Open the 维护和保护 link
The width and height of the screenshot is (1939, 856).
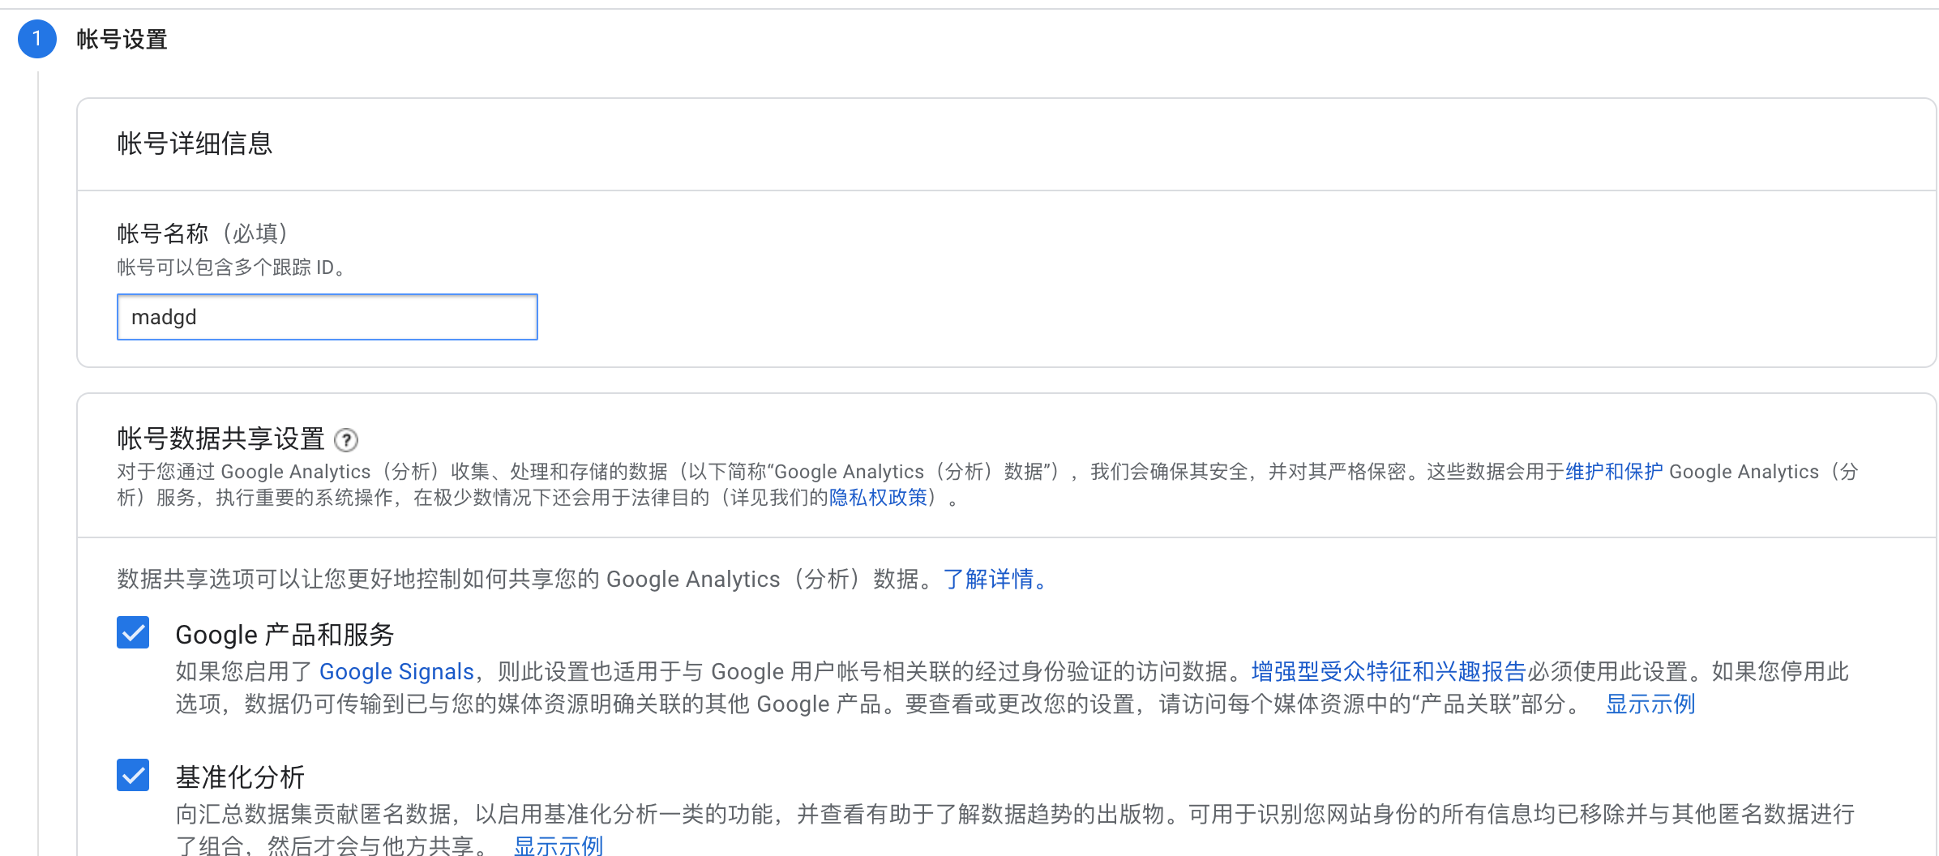[1613, 472]
